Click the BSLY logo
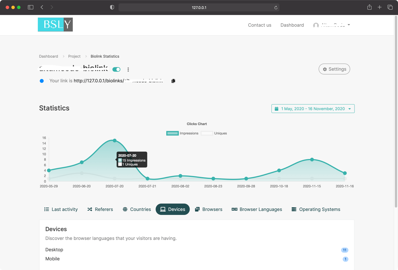The image size is (398, 270). (x=55, y=24)
